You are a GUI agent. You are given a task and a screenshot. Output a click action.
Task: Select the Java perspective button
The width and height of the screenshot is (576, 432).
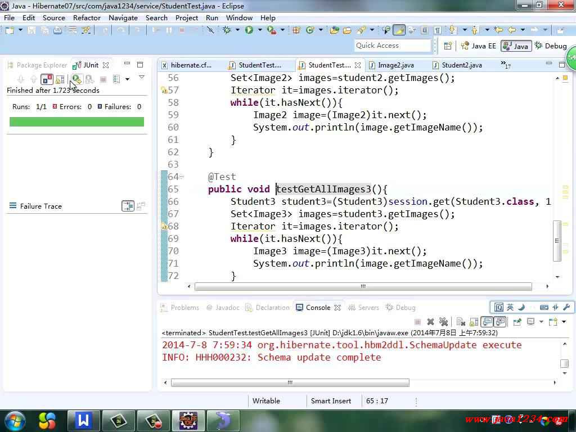[x=516, y=46]
